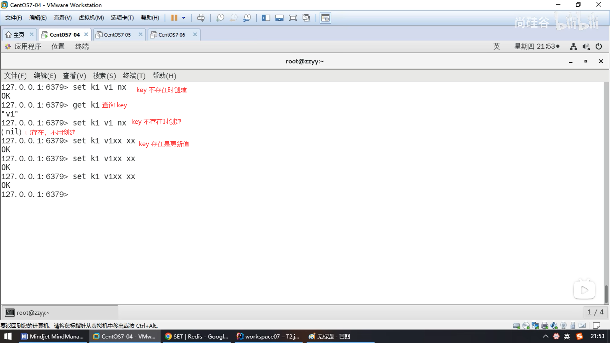
Task: Click send Ctrl+Alt+Del icon
Action: click(x=201, y=18)
